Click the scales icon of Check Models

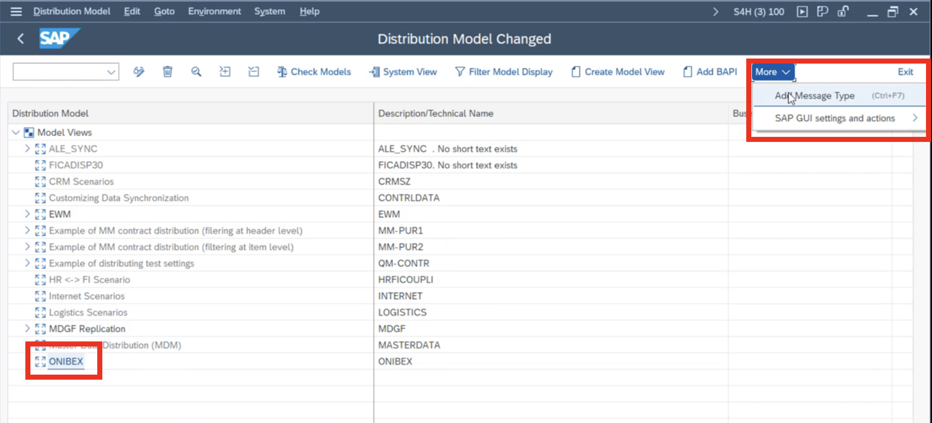click(x=282, y=72)
